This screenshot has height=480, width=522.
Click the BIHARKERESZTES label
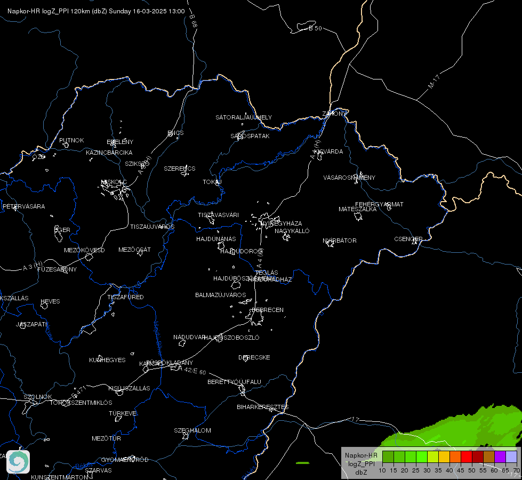[x=263, y=407]
